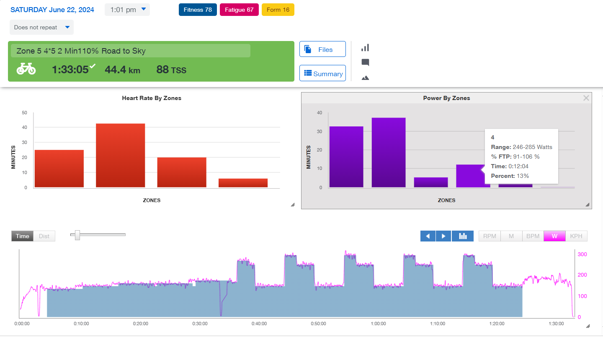Click the mountain elevation icon

pyautogui.click(x=365, y=78)
